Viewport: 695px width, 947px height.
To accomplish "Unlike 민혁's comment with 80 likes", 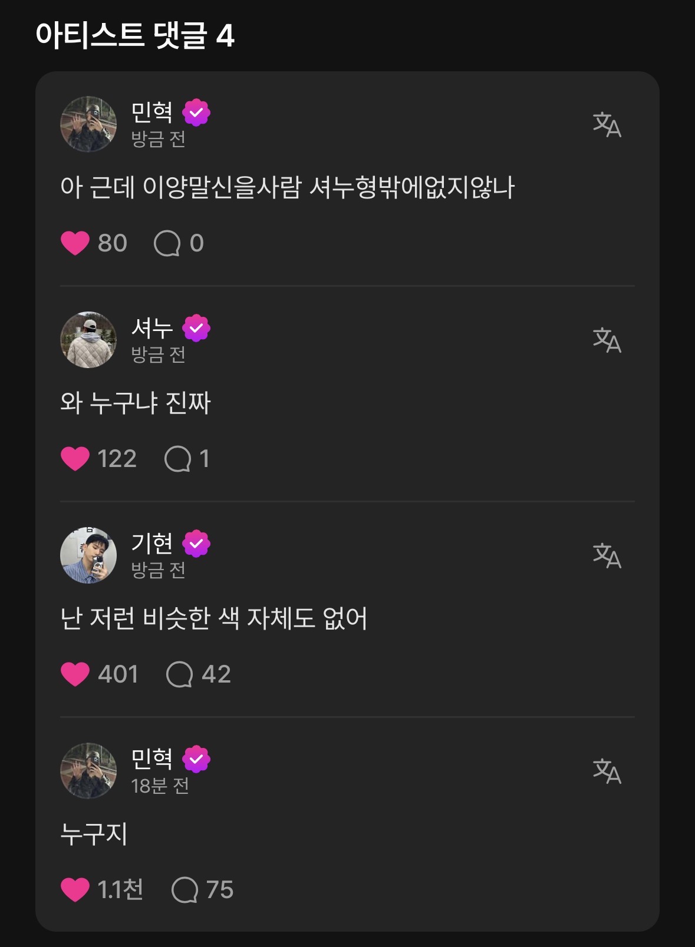I will [75, 243].
